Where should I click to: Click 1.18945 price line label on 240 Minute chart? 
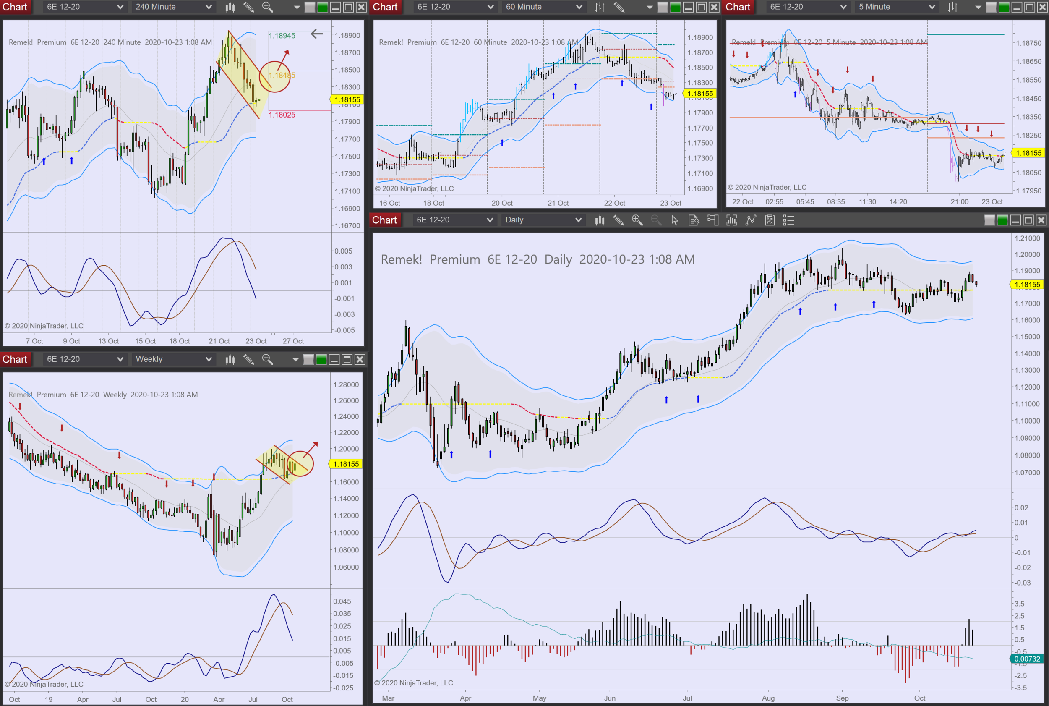point(282,36)
